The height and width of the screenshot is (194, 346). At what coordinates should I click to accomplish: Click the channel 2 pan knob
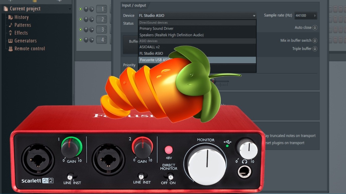tap(86, 19)
